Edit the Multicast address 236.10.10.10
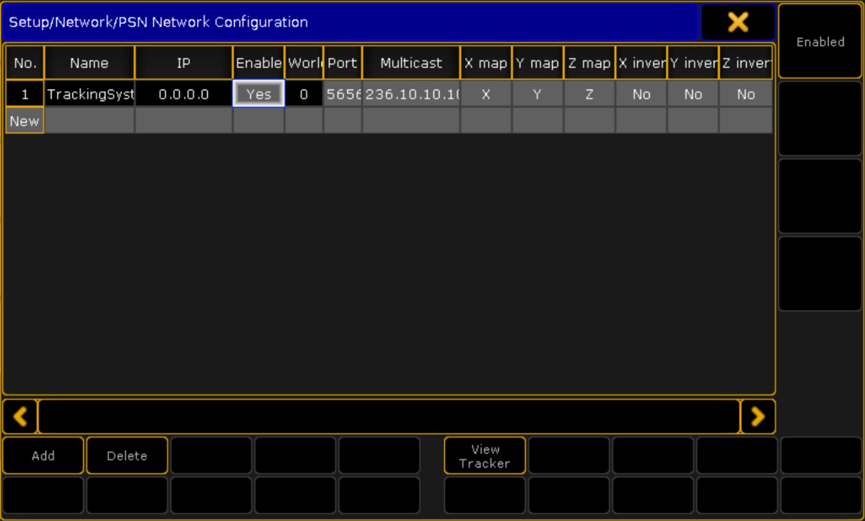The width and height of the screenshot is (865, 521). tap(411, 94)
